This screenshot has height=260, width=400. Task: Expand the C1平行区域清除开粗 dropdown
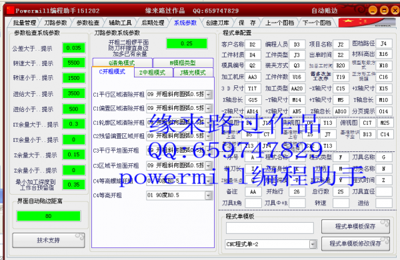click(x=209, y=95)
